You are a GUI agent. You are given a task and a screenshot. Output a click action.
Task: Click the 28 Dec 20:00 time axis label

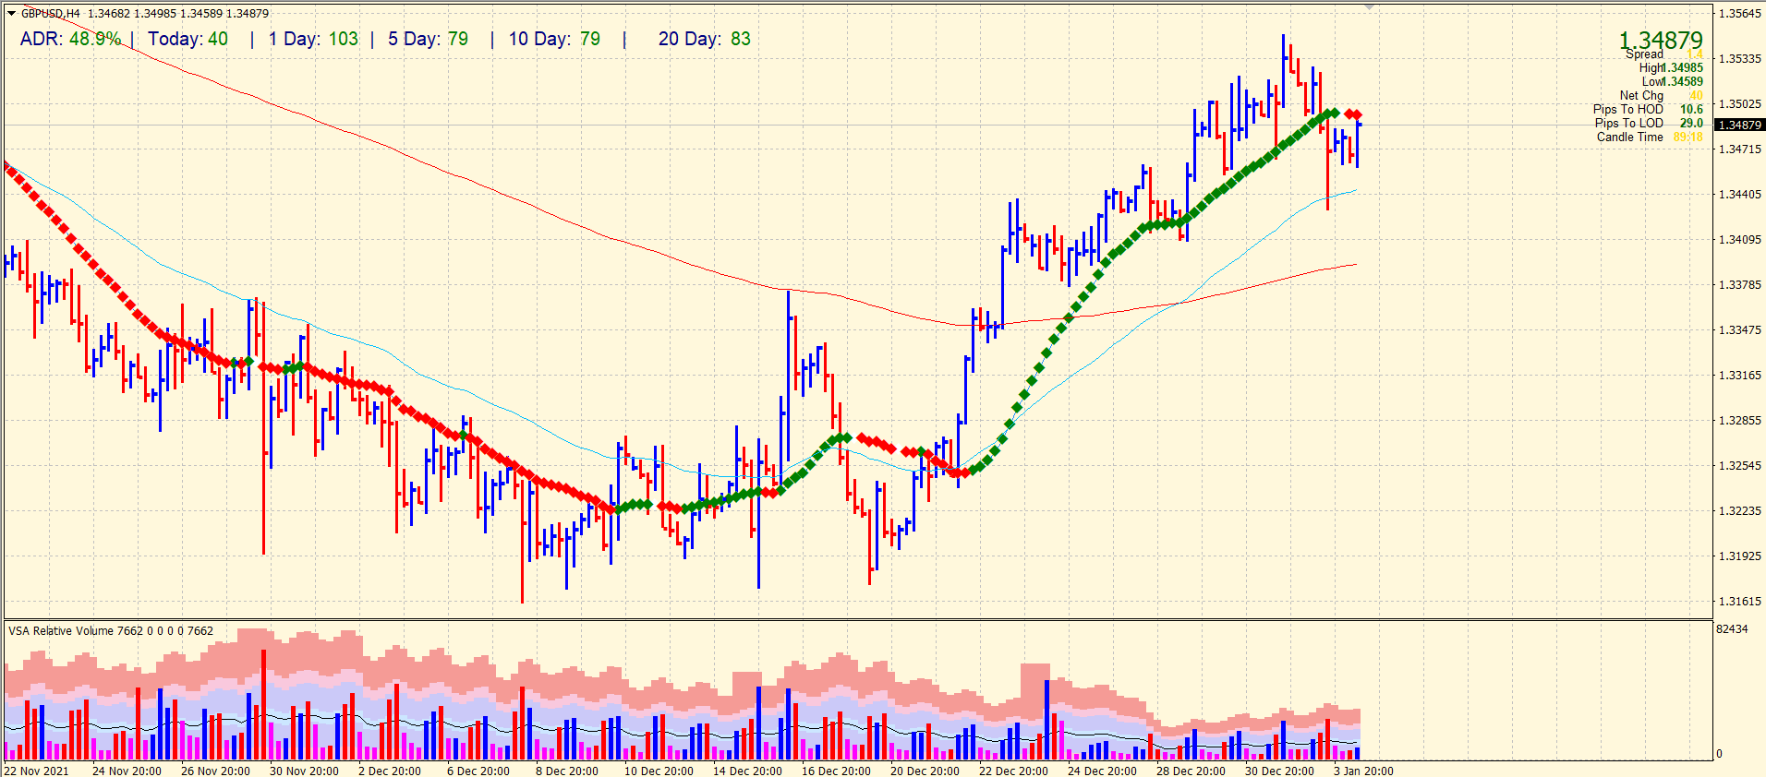[x=1191, y=771]
